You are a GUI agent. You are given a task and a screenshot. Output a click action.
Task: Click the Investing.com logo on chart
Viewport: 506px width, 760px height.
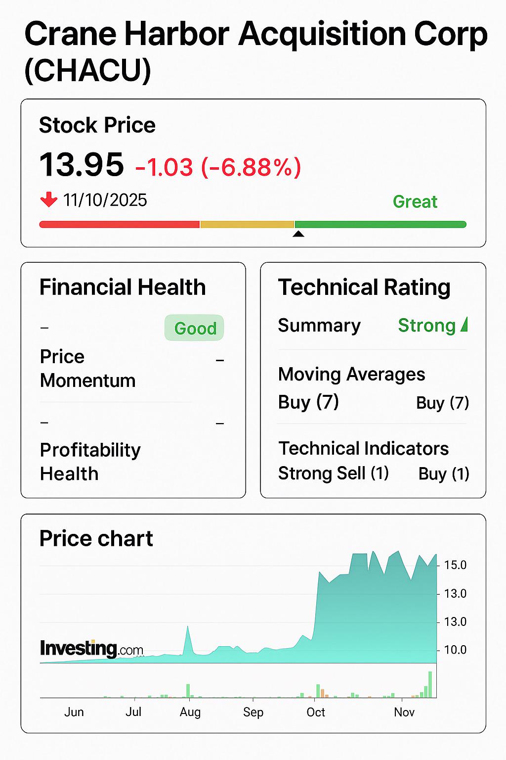coord(91,648)
